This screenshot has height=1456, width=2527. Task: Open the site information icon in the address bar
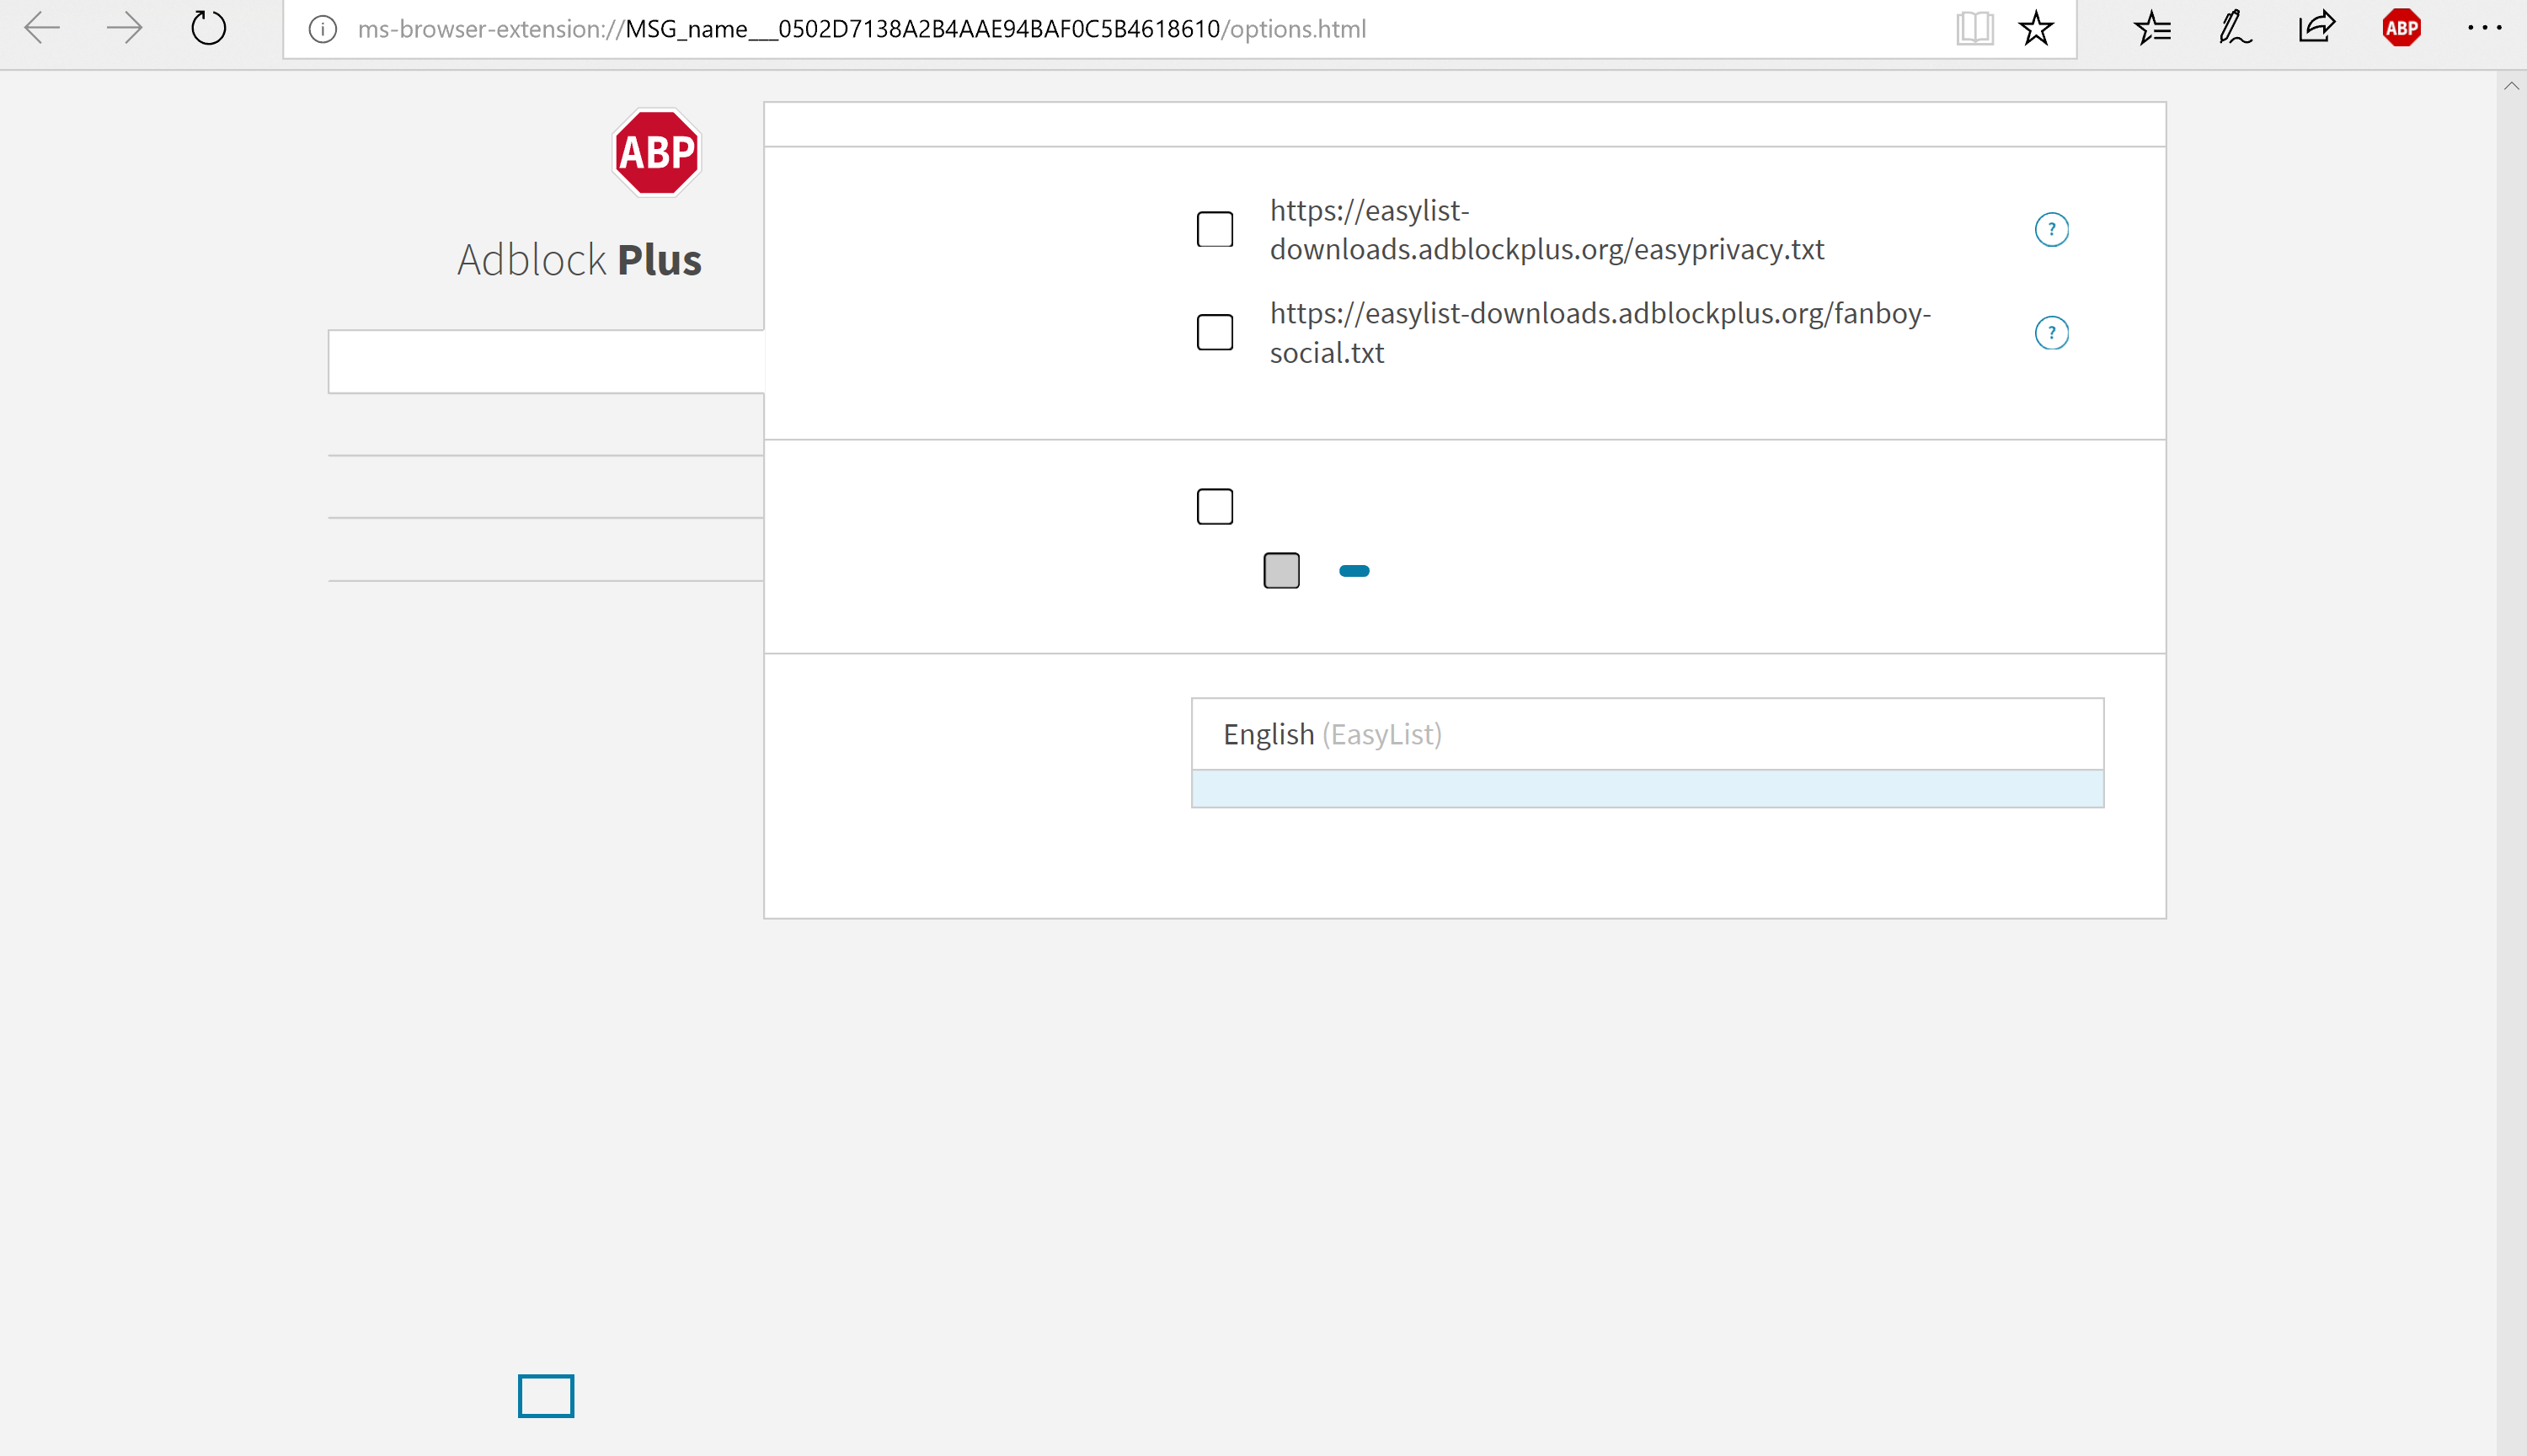click(x=322, y=29)
